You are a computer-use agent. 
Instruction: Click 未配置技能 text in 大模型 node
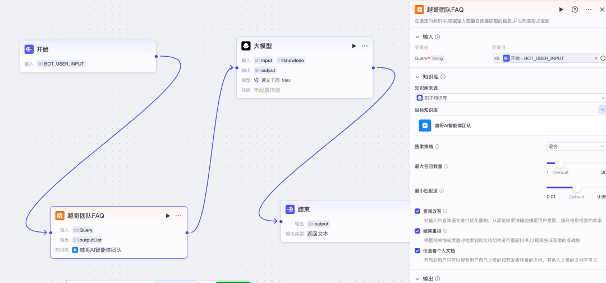pyautogui.click(x=267, y=90)
